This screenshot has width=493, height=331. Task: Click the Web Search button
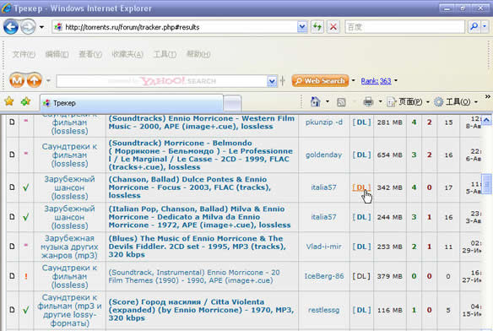click(x=320, y=80)
